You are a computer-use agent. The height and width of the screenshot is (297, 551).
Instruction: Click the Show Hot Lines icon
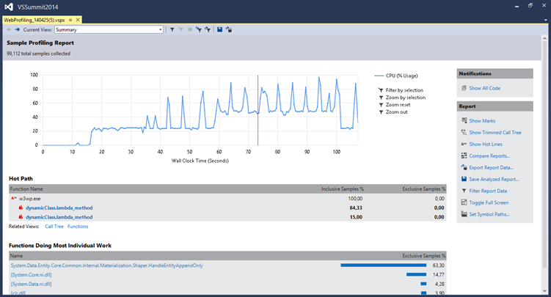(464, 144)
